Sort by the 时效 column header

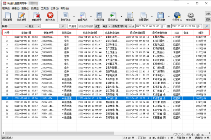point(201,33)
